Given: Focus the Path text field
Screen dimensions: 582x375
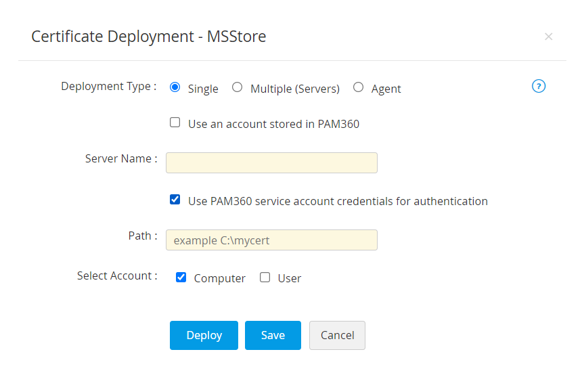Looking at the screenshot, I should tap(271, 240).
